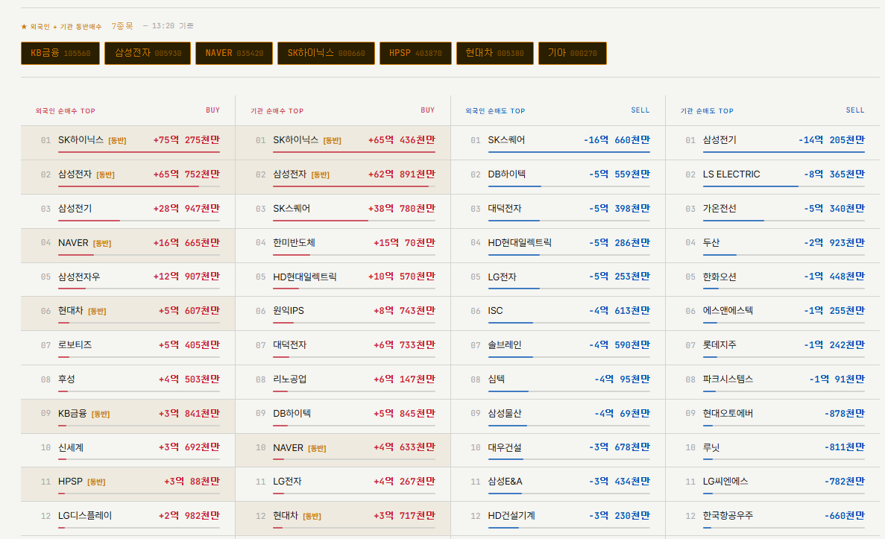The height and width of the screenshot is (539, 885).
Task: Select the 외국인 순매도 TOP header
Action: 495,111
